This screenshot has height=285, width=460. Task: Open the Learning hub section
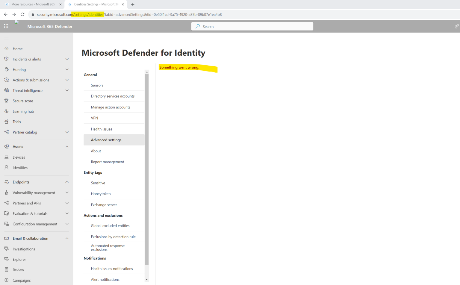click(x=23, y=111)
